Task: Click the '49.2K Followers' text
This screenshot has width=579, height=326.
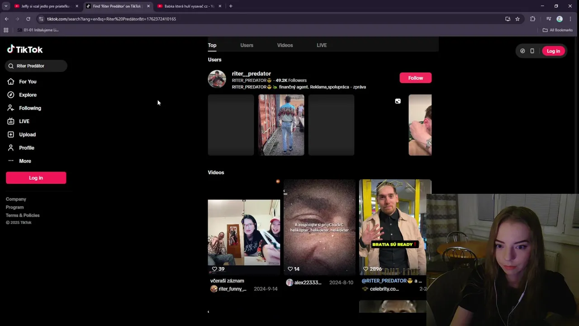Action: 291,81
